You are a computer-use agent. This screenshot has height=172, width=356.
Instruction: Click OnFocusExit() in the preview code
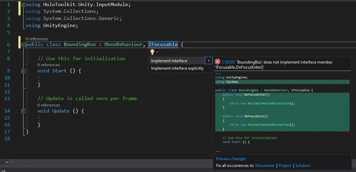coord(256,116)
